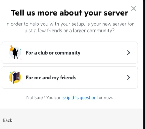145x129 pixels.
Task: Click the word "friends" in the second option
Action: (x=68, y=77)
